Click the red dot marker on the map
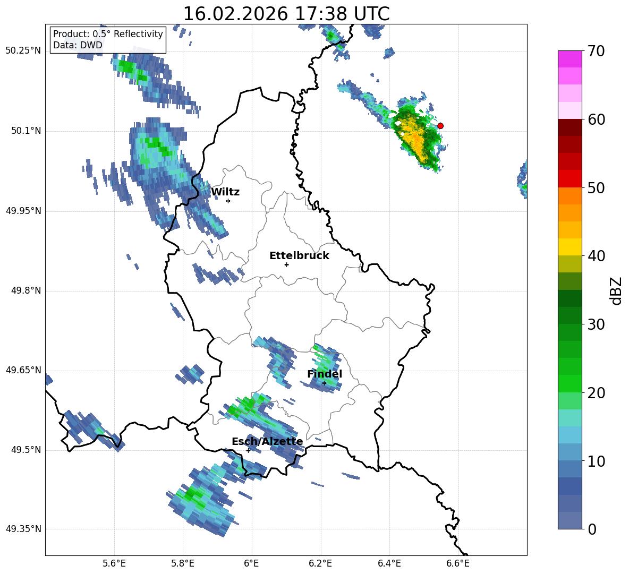 click(x=440, y=126)
